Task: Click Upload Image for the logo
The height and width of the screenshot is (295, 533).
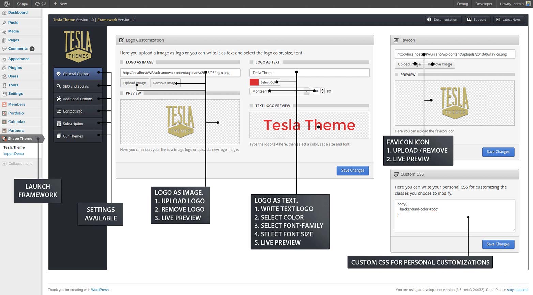Action: click(x=135, y=83)
